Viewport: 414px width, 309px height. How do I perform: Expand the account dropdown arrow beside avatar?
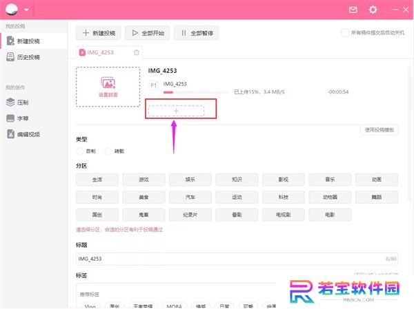point(26,10)
